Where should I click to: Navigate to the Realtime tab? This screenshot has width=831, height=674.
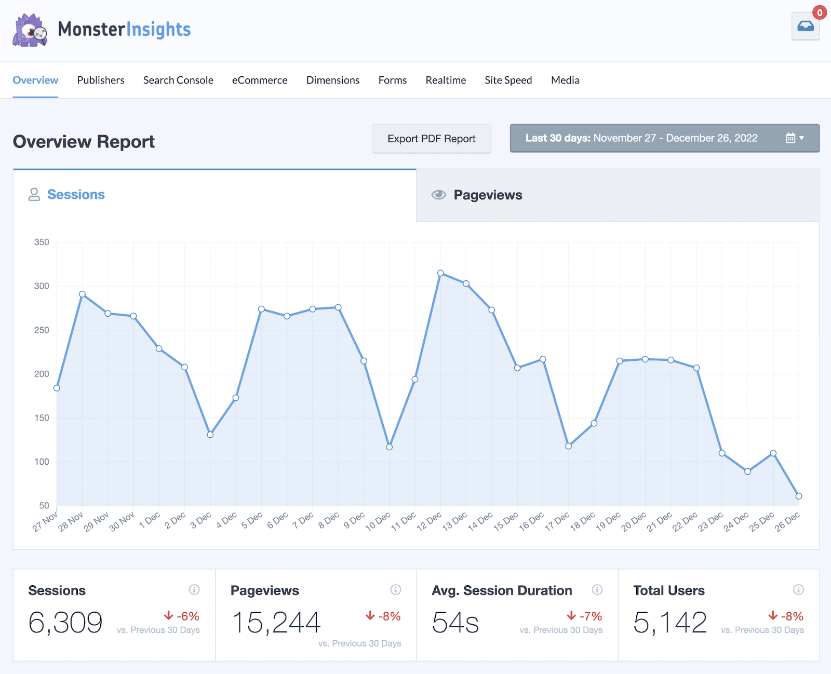click(x=446, y=80)
